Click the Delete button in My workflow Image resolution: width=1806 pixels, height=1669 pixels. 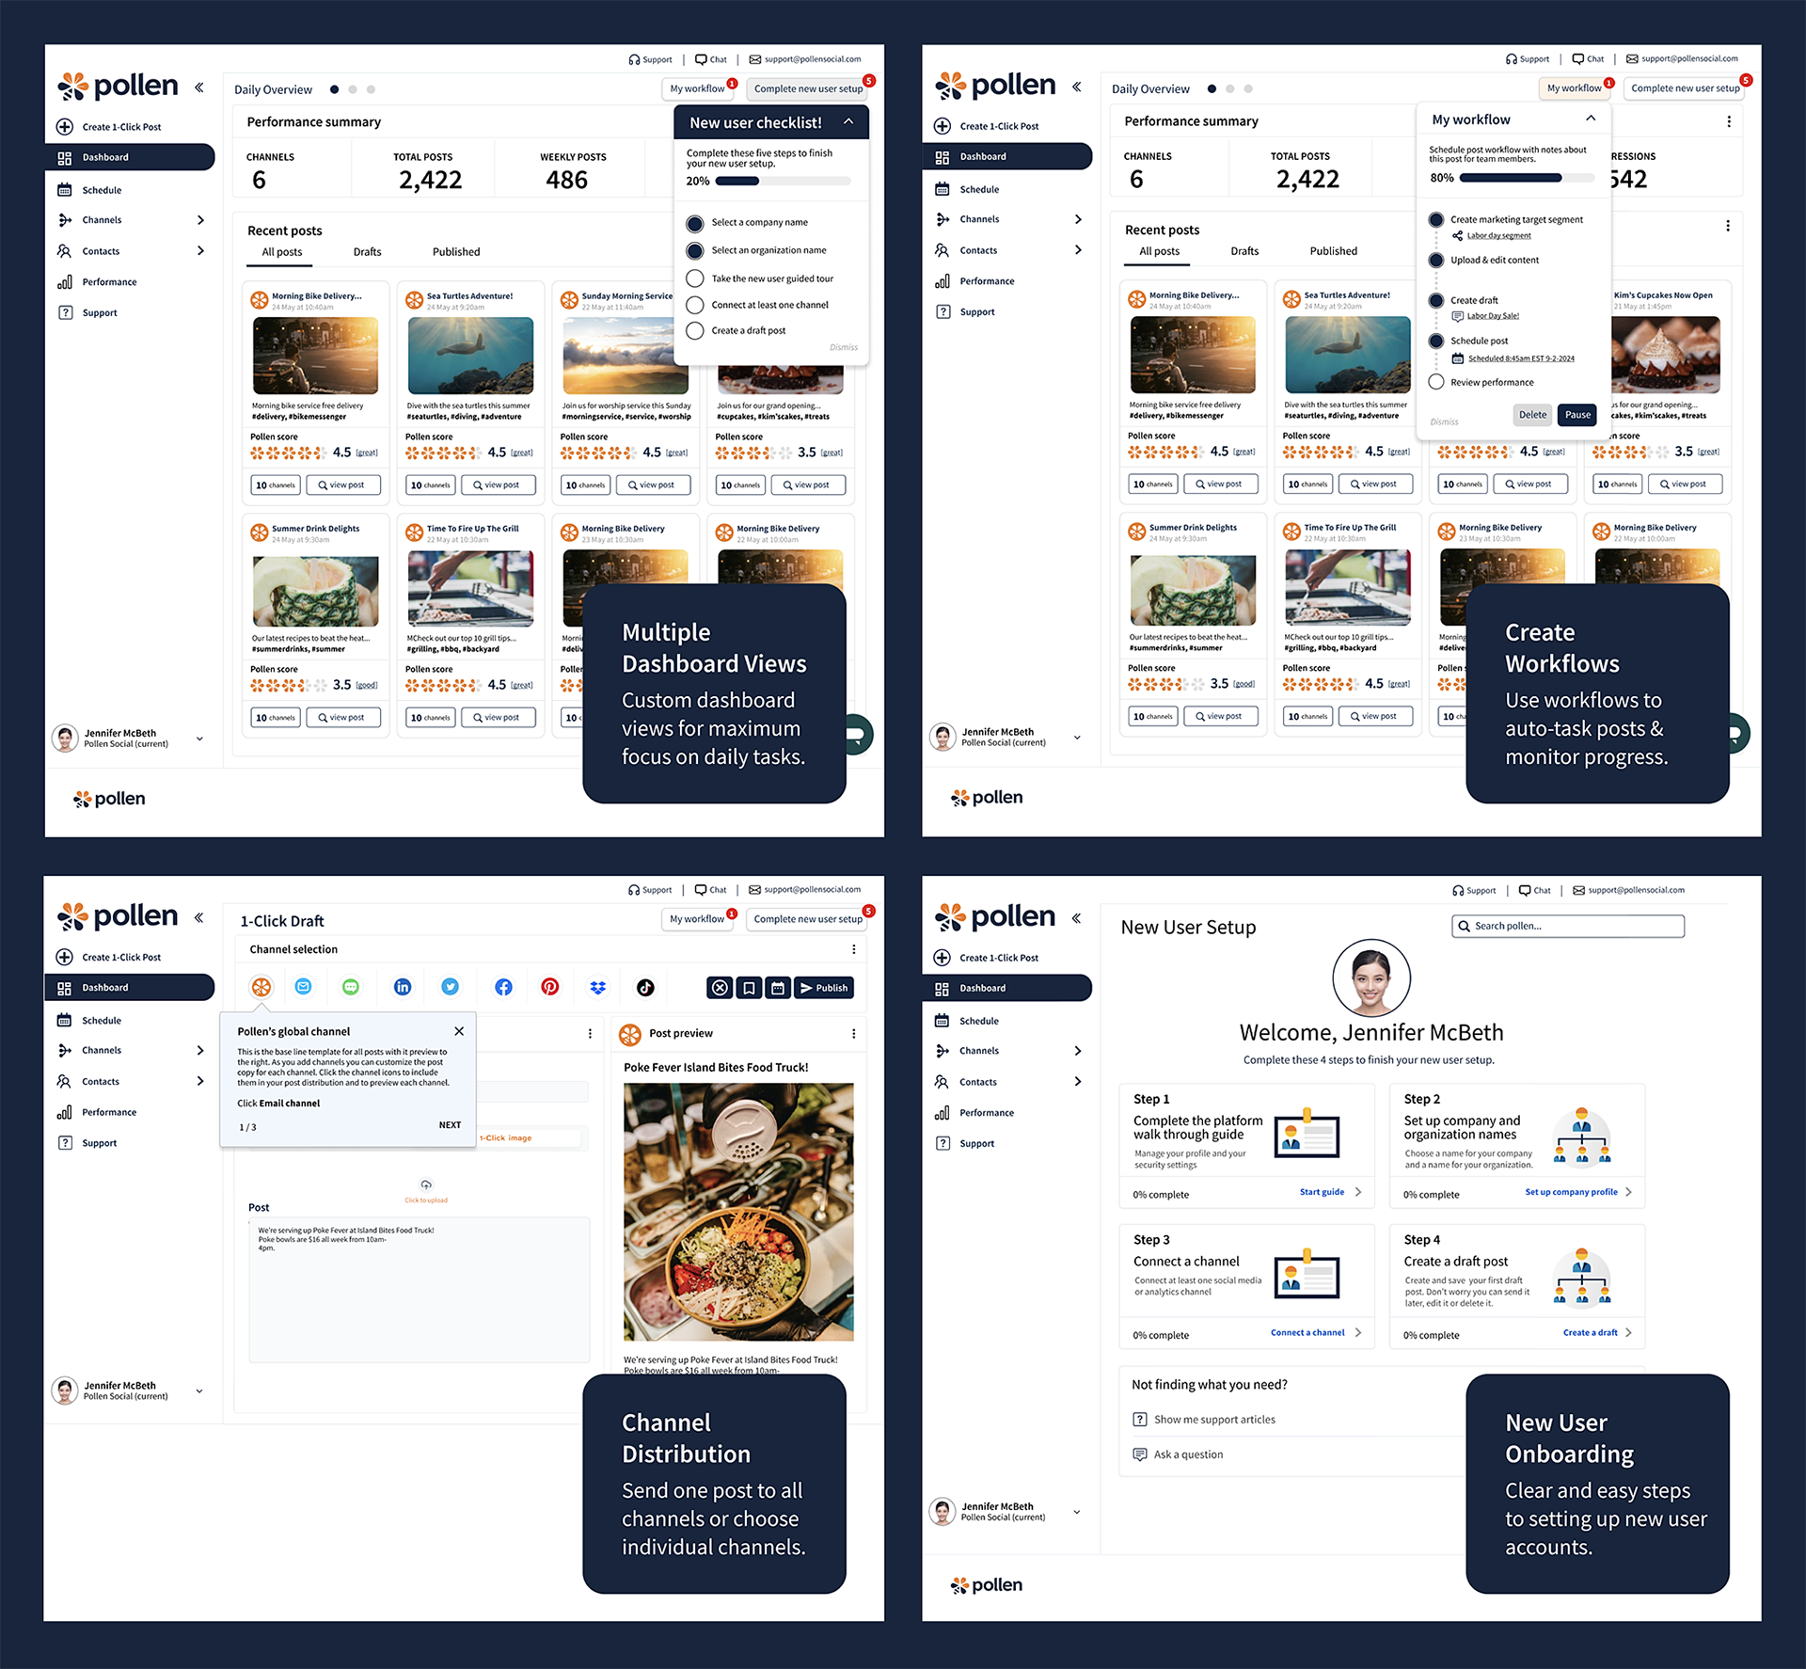click(x=1532, y=415)
